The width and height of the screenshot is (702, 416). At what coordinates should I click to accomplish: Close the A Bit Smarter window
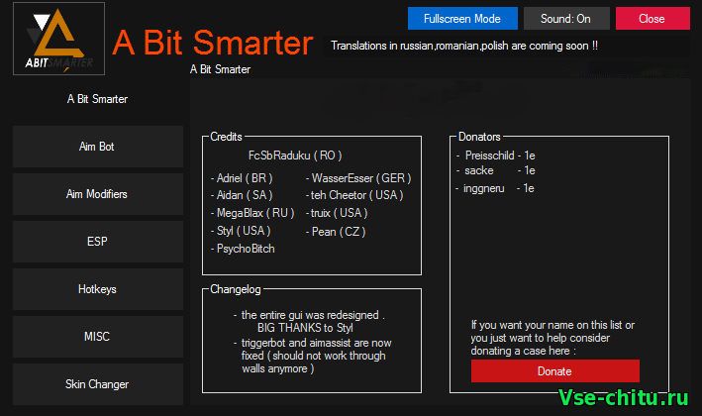point(652,19)
